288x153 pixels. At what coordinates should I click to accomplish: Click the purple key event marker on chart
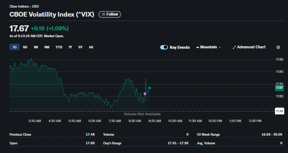pyautogui.click(x=145, y=94)
